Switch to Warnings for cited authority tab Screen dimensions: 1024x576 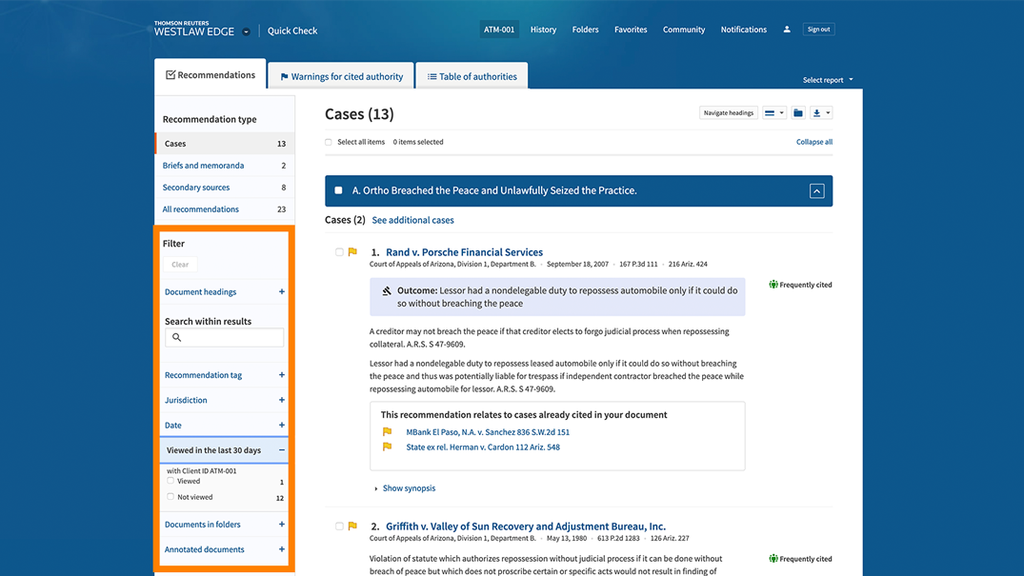coord(341,76)
